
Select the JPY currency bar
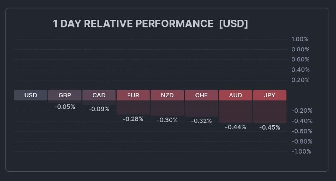point(270,95)
